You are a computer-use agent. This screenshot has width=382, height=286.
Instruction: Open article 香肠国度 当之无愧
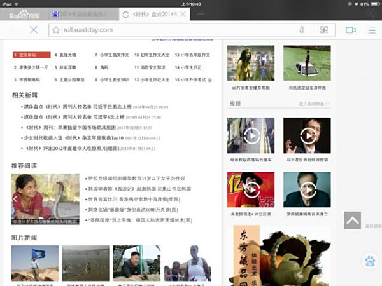[x=140, y=221]
